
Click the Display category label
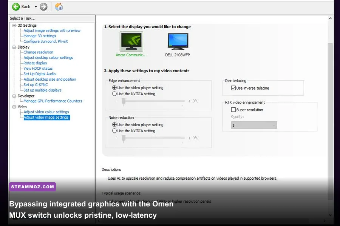(x=23, y=47)
